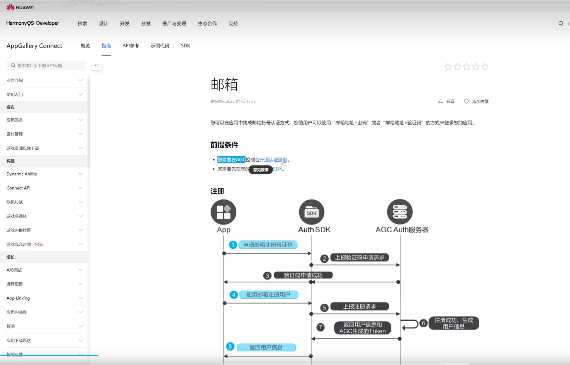This screenshot has height=365, width=570.
Task: Switch to API参考 tab
Action: coord(131,46)
